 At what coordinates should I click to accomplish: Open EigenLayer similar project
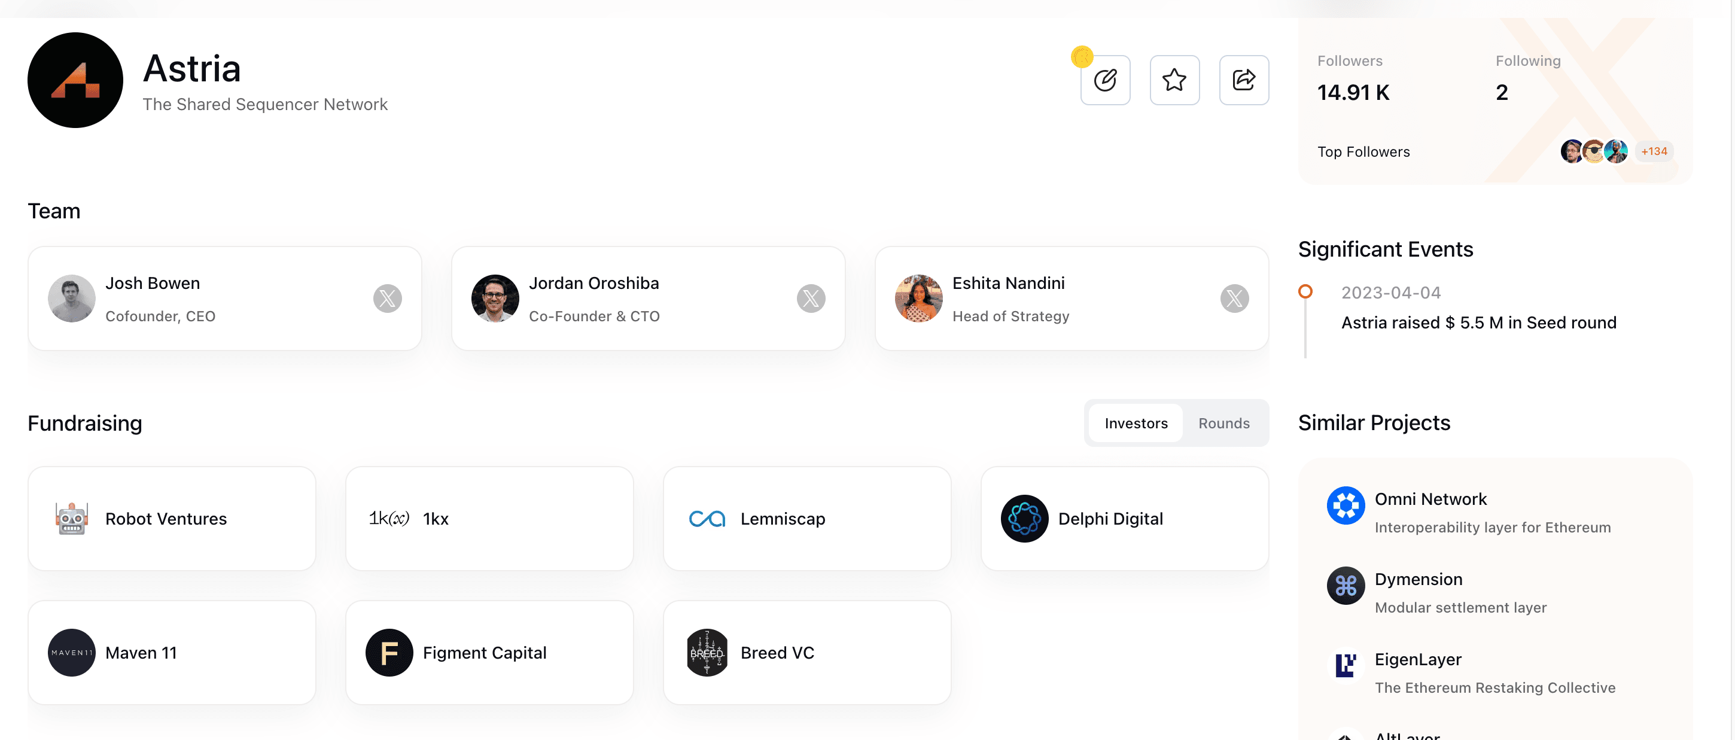click(x=1418, y=659)
